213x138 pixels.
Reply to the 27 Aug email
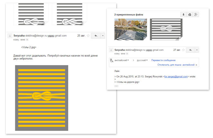[x=190, y=50]
